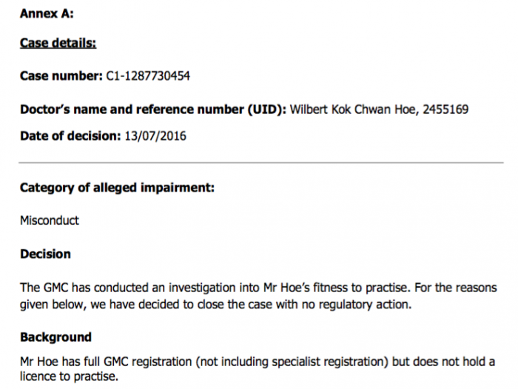Click the Doctor's name and reference number label

tap(153, 109)
